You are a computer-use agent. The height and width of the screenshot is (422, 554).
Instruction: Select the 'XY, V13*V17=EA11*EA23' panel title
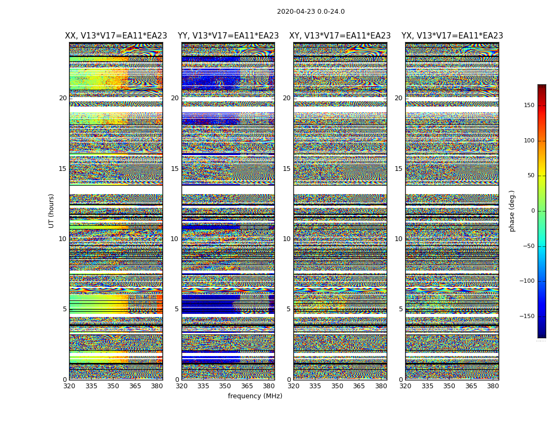(x=340, y=36)
